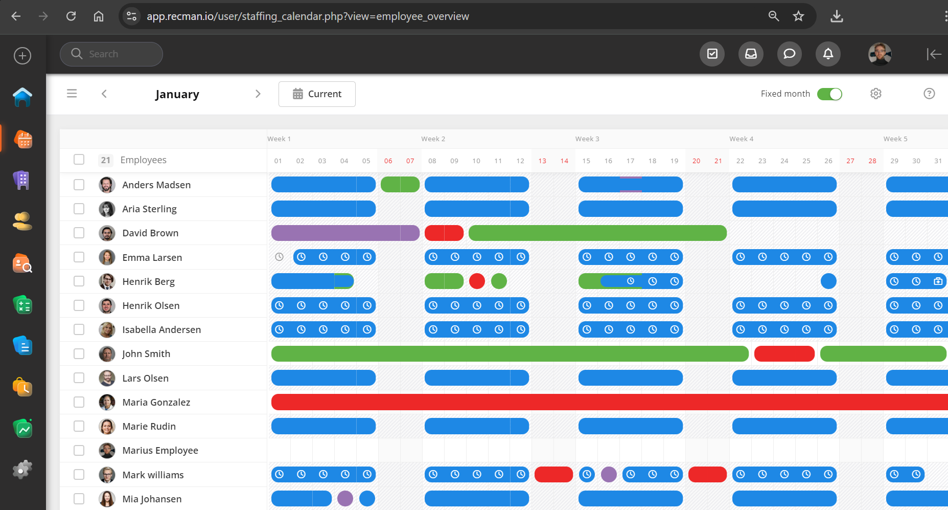Go to next month with right chevron
The height and width of the screenshot is (510, 948).
pos(258,94)
